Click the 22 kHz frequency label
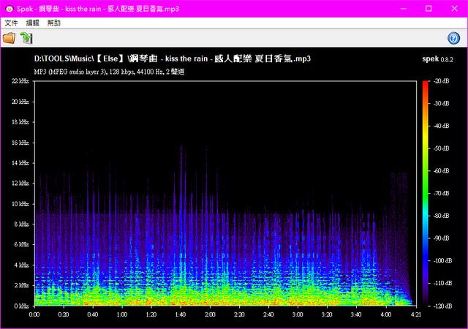 pos(20,81)
